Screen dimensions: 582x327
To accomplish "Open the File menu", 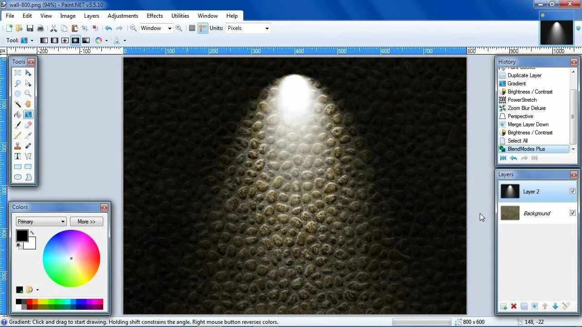I will [x=10, y=15].
